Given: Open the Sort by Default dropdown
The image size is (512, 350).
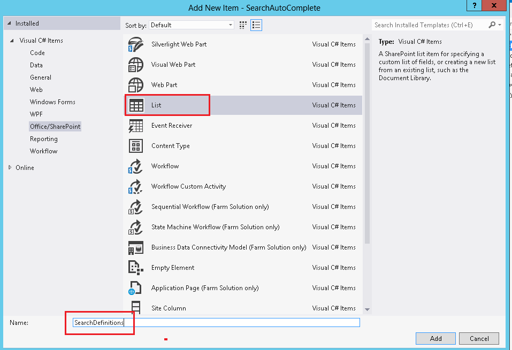Looking at the screenshot, I should (x=192, y=25).
